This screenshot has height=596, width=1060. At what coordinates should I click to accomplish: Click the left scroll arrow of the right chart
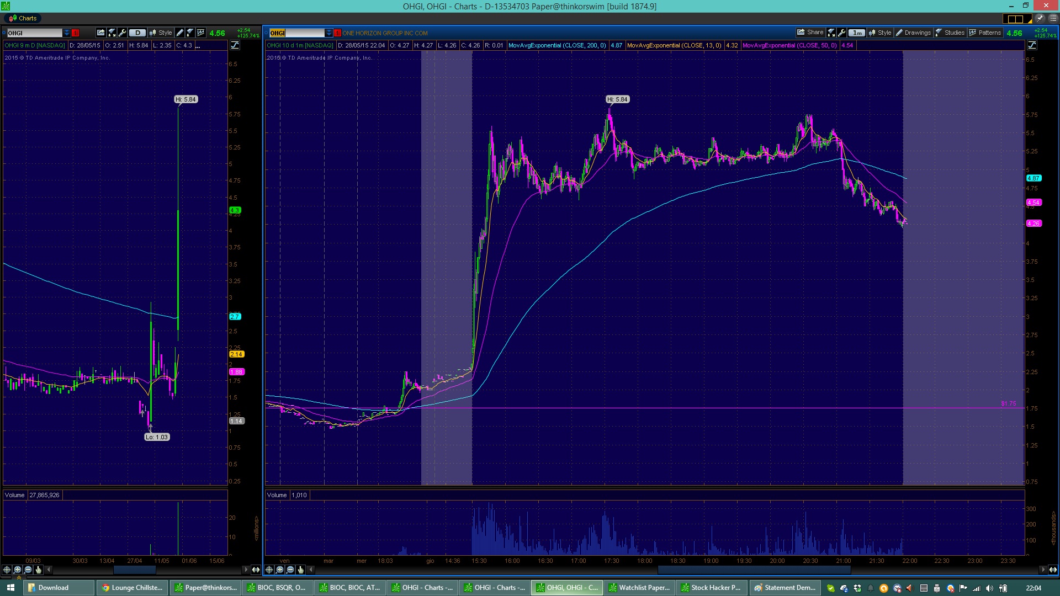tap(311, 570)
